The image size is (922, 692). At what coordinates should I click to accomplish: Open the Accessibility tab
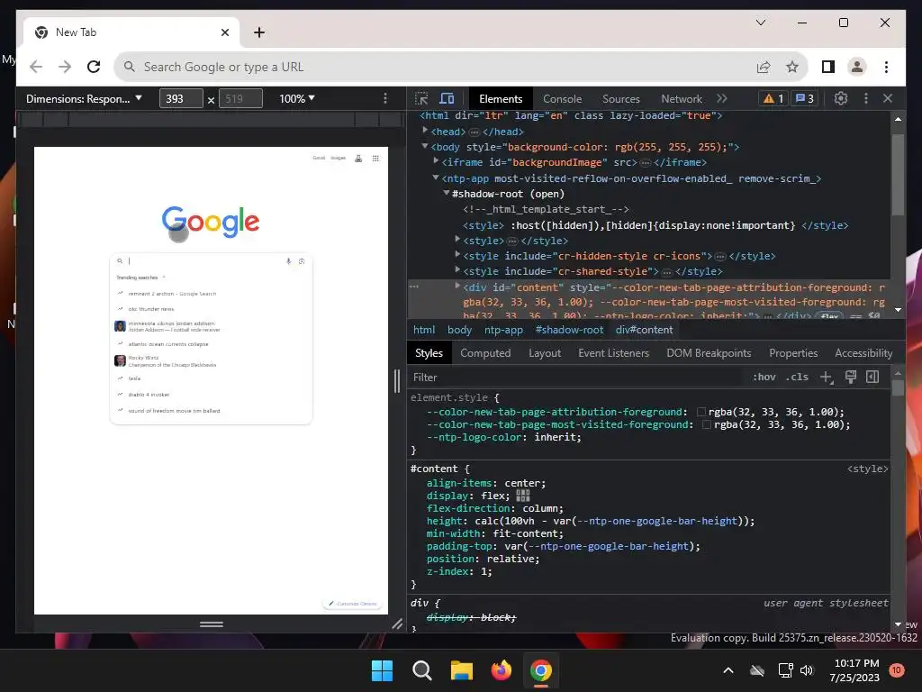863,353
